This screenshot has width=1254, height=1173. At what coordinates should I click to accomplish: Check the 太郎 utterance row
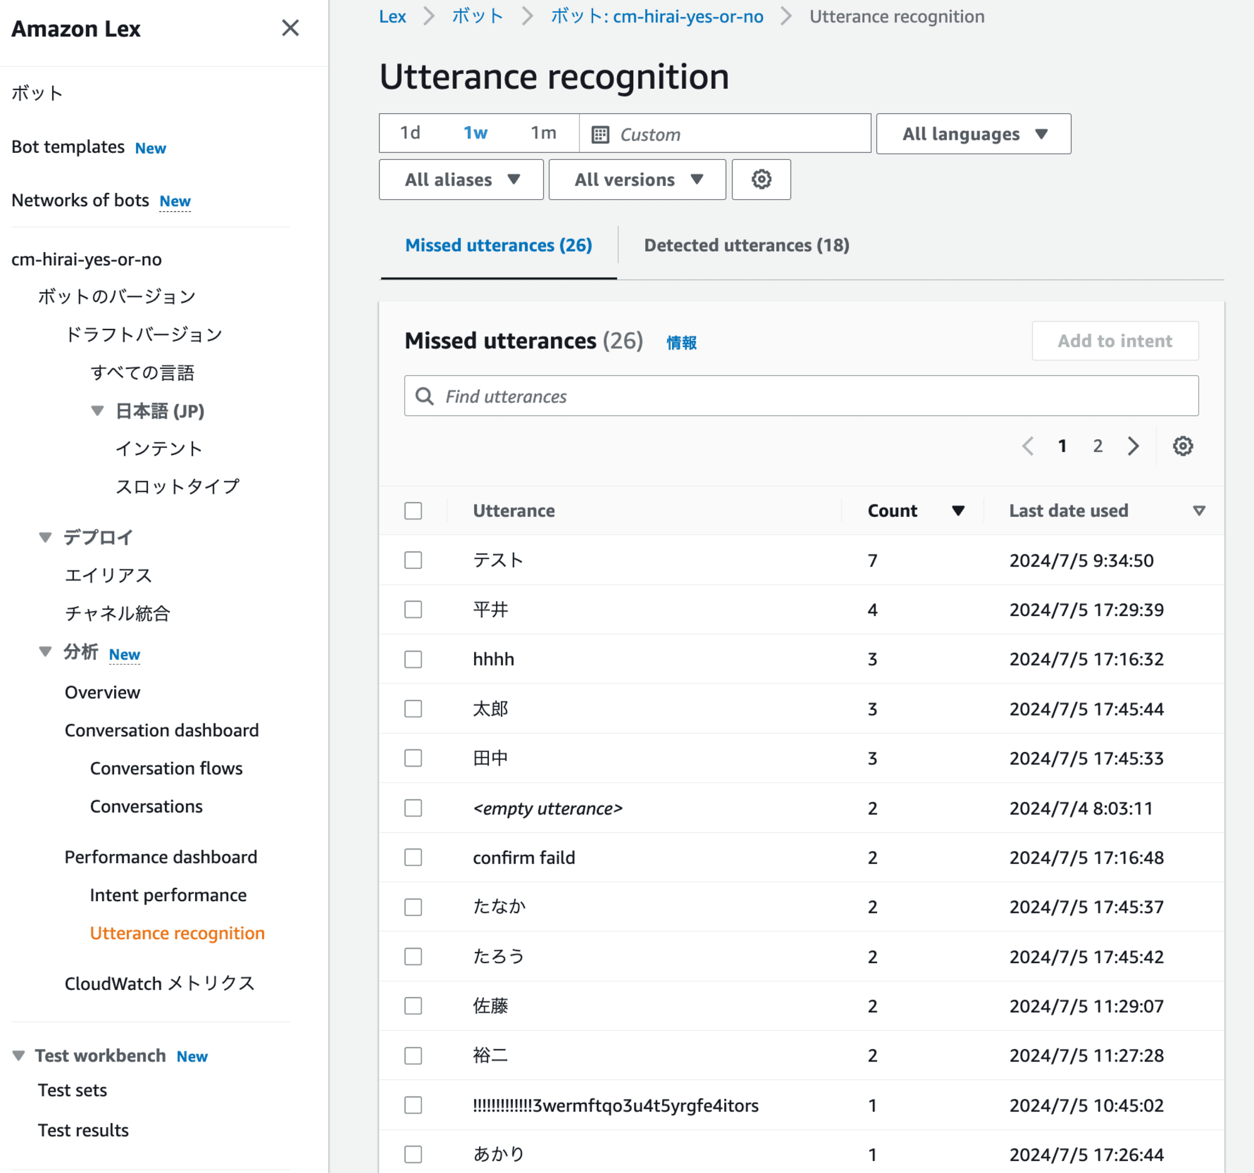pos(413,709)
